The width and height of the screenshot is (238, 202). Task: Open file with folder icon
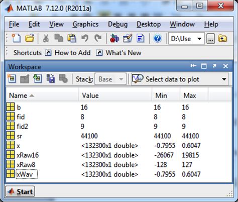click(30, 39)
